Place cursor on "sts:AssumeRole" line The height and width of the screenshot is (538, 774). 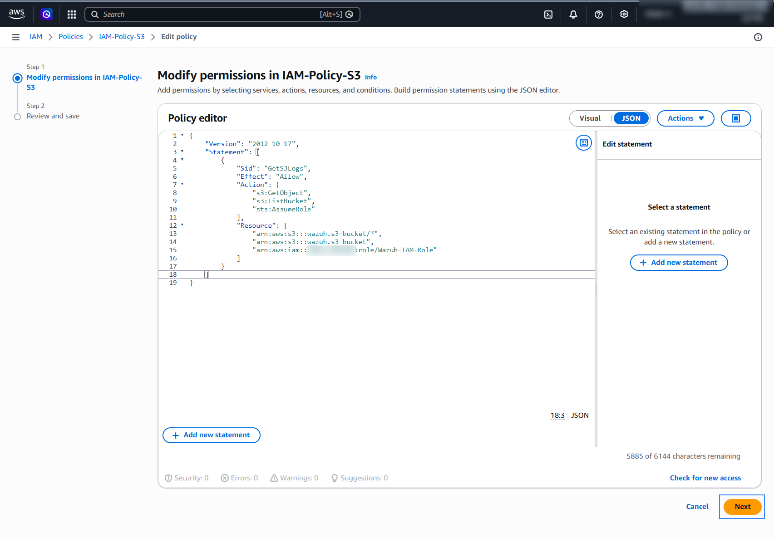coord(283,209)
